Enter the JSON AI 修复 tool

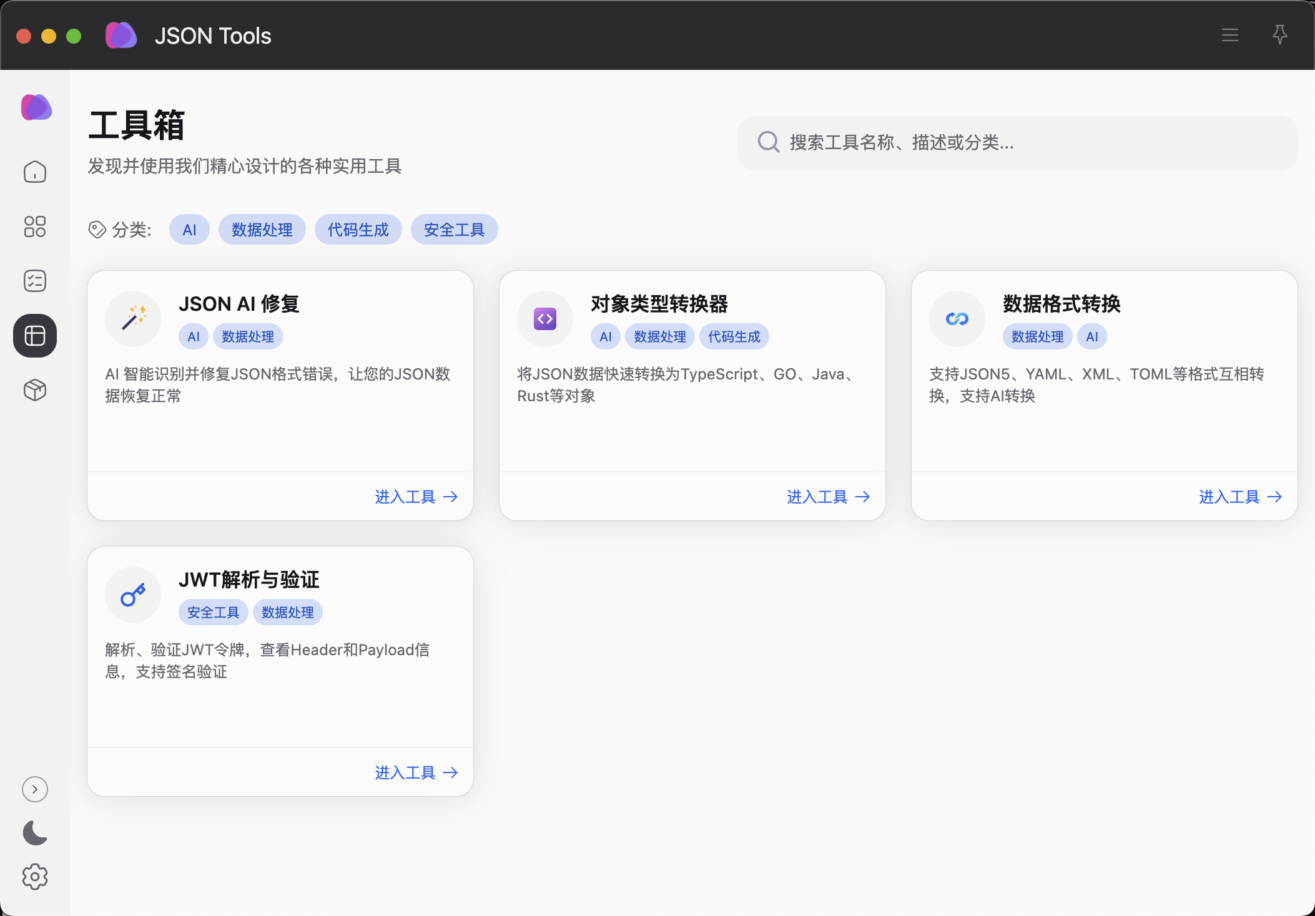tap(416, 497)
